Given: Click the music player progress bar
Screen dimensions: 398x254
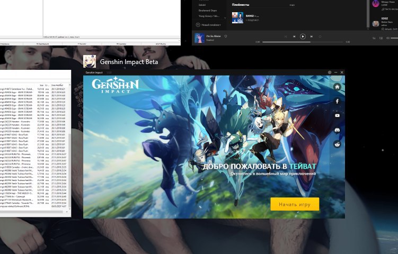Looking at the screenshot, I should (303, 42).
